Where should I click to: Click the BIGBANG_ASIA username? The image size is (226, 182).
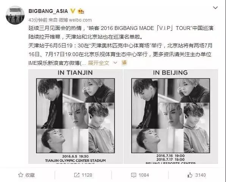pyautogui.click(x=48, y=11)
